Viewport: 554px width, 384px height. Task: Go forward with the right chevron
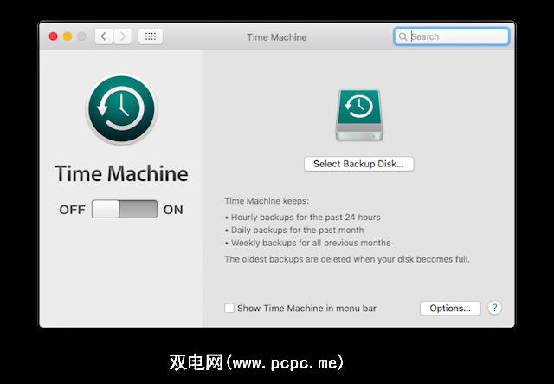pyautogui.click(x=123, y=36)
